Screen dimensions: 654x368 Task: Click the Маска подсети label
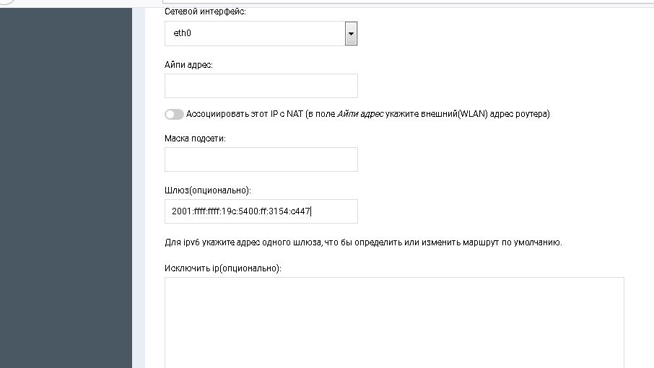195,139
